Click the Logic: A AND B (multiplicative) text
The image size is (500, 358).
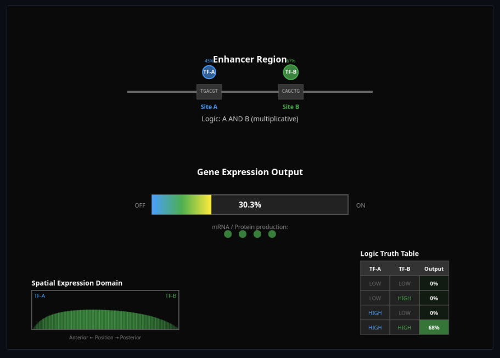tap(250, 119)
